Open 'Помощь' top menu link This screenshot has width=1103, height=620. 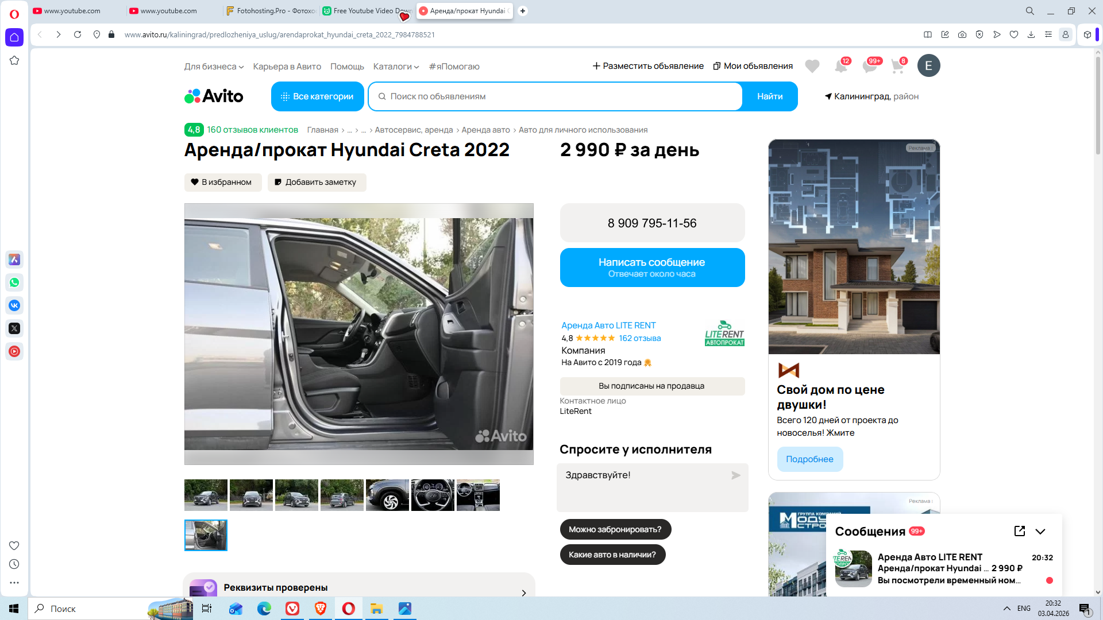(x=347, y=67)
